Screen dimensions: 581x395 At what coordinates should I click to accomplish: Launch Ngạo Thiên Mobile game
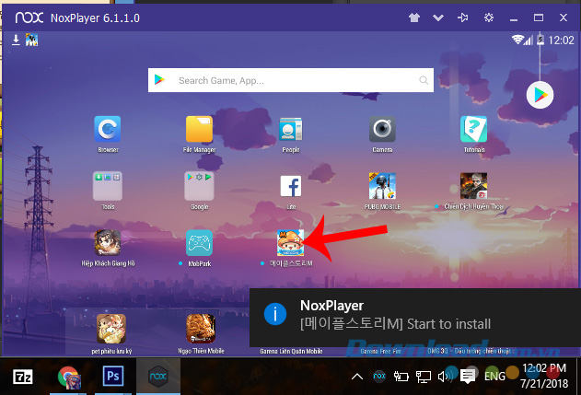click(201, 329)
